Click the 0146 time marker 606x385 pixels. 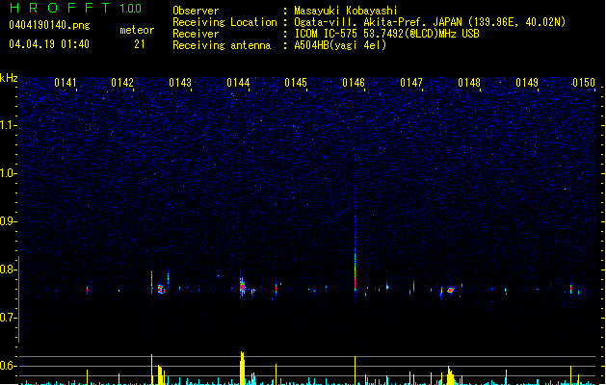click(x=354, y=83)
